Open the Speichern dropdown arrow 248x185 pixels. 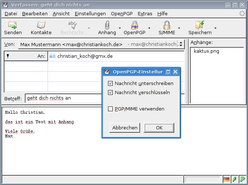(215, 28)
